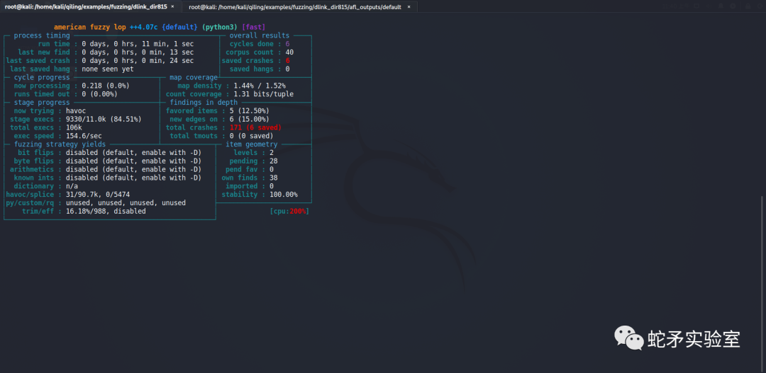Screen dimensions: 766x373
Task: Click the 'saved crashes' label
Action: coord(248,60)
